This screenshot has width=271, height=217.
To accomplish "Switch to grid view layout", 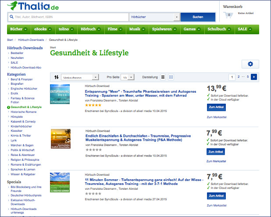I will [x=171, y=77].
